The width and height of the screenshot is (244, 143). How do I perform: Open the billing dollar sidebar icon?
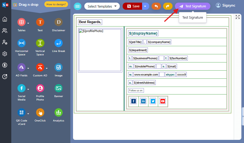(5, 65)
